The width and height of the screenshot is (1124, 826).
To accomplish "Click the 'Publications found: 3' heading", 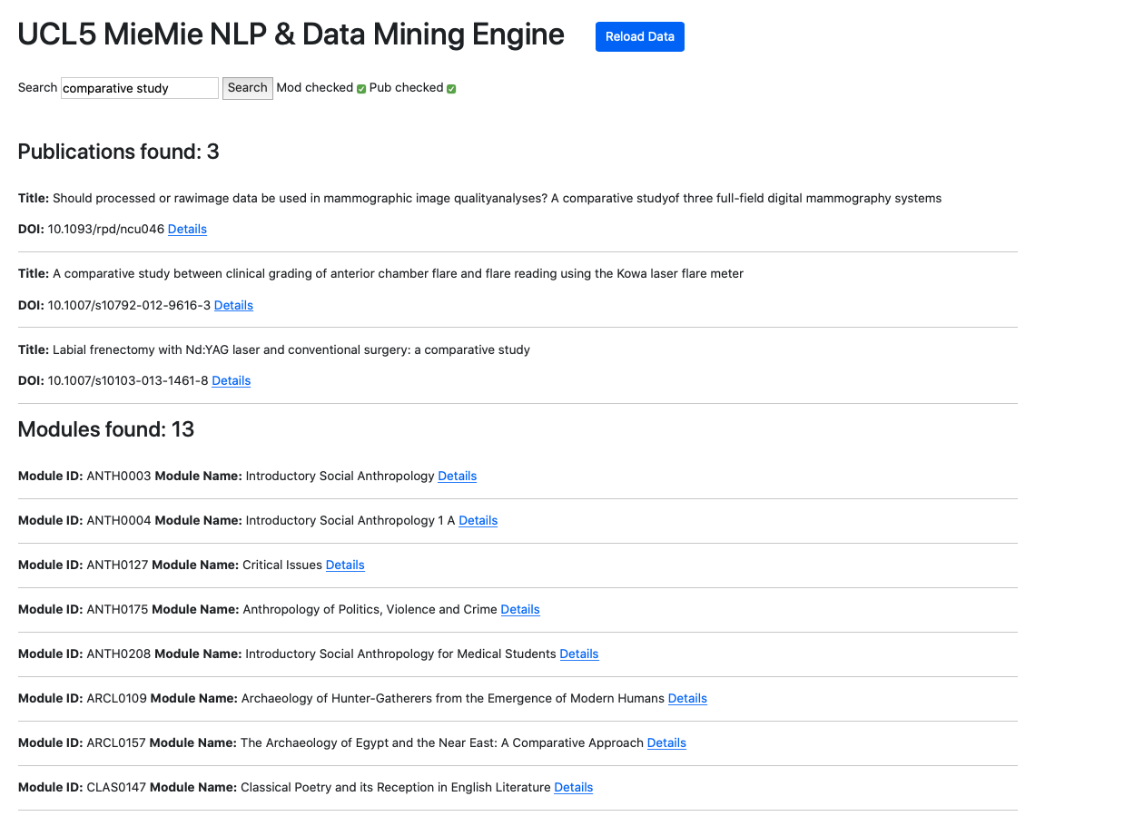I will [x=119, y=152].
